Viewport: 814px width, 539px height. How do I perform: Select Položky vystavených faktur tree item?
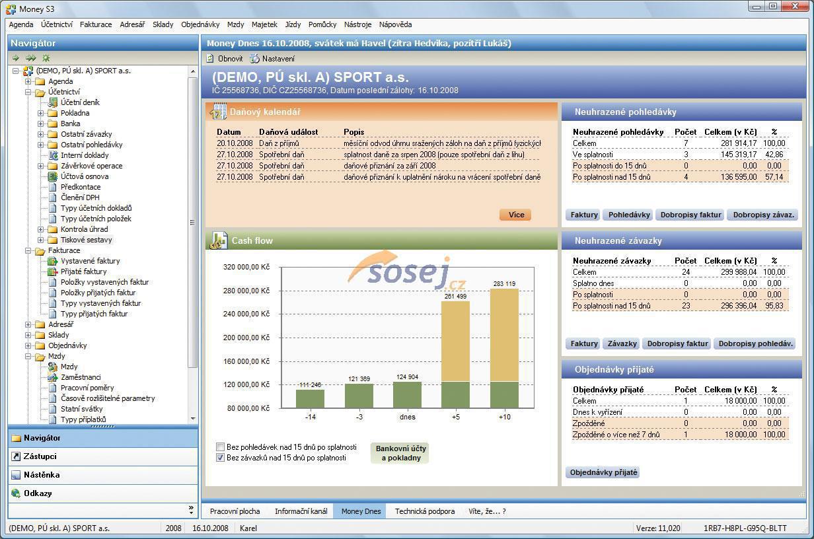[104, 282]
